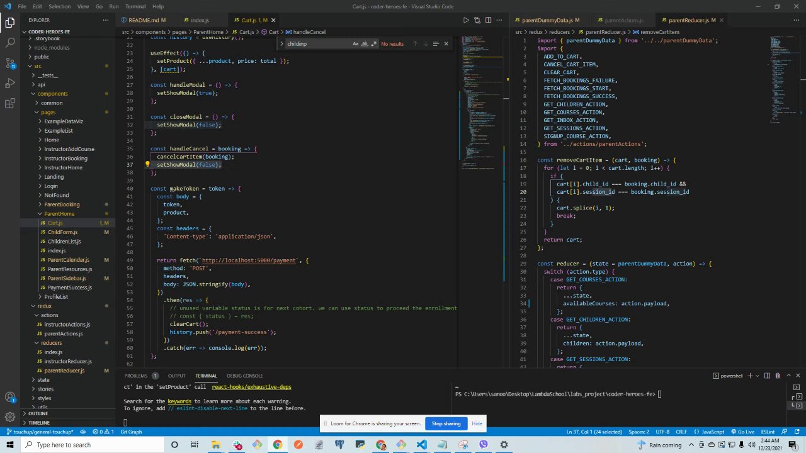
Task: Click the Split Editor Right icon
Action: (488, 20)
